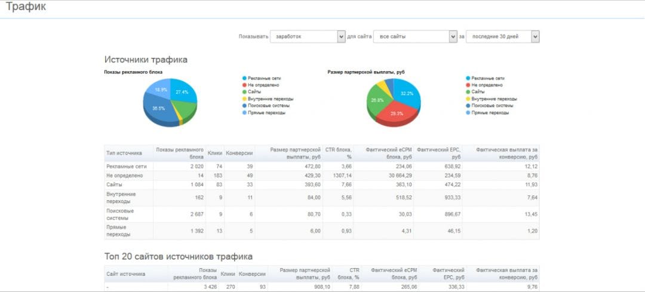
Task: Click the 'Сайты' table row label
Action: (114, 185)
